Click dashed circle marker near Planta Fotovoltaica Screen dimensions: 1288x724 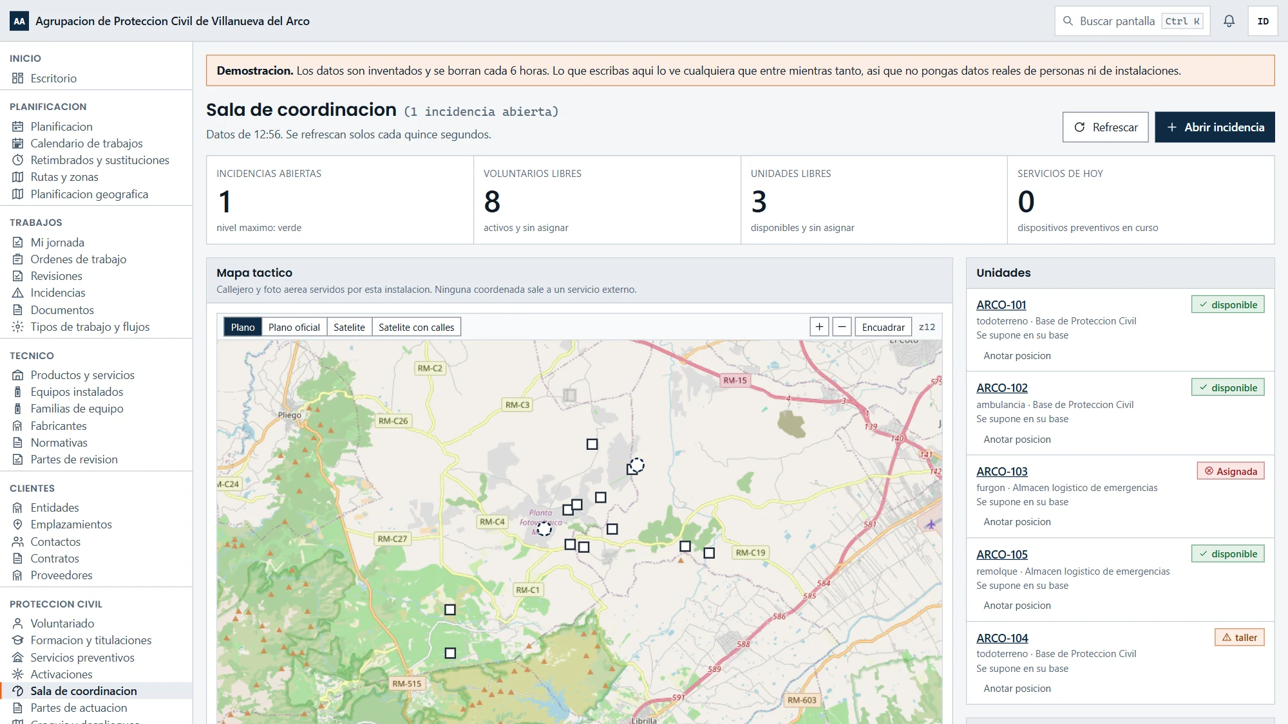click(545, 529)
